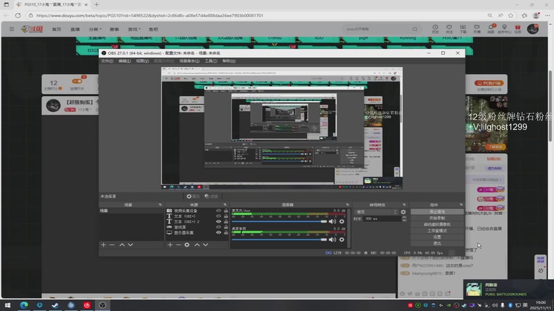554x311 pixels.
Task: Toggle visibility of 显示器采集 source
Action: (x=218, y=233)
